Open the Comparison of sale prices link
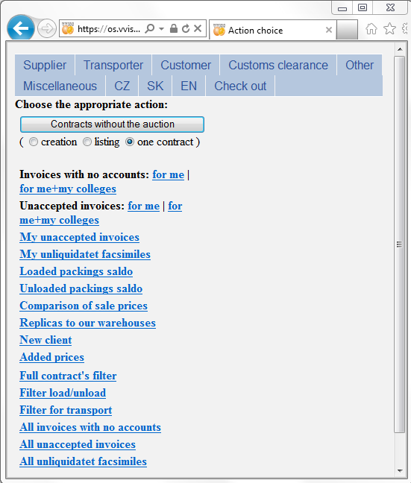411x483 pixels. (x=84, y=306)
